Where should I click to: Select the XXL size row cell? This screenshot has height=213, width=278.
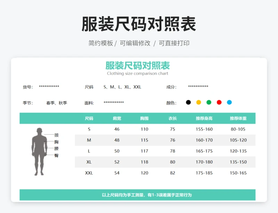pos(89,173)
